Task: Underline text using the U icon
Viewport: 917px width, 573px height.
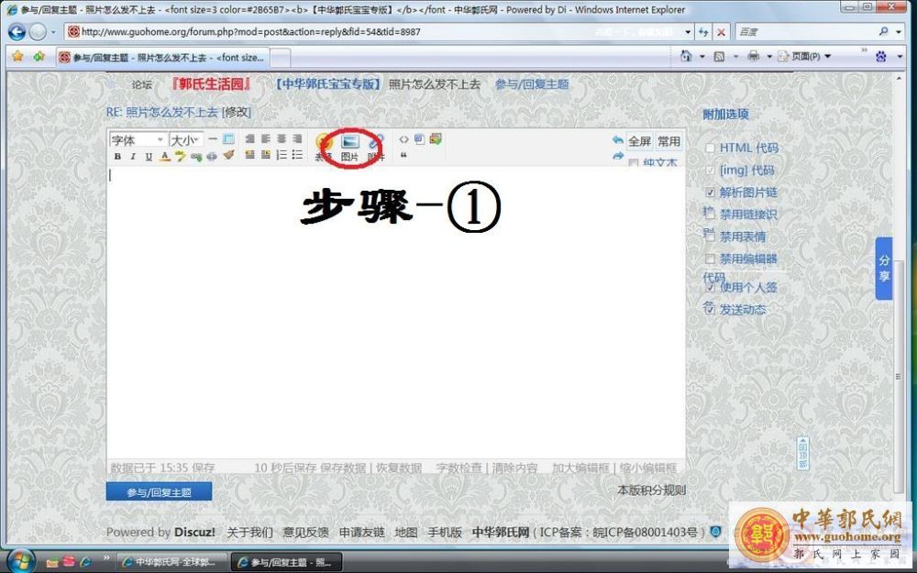Action: click(x=148, y=156)
